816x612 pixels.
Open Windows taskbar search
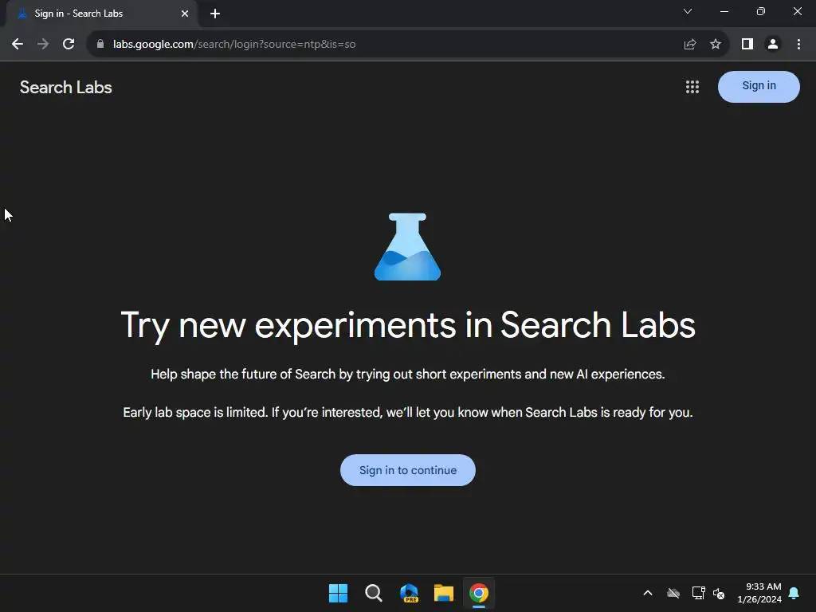tap(374, 593)
